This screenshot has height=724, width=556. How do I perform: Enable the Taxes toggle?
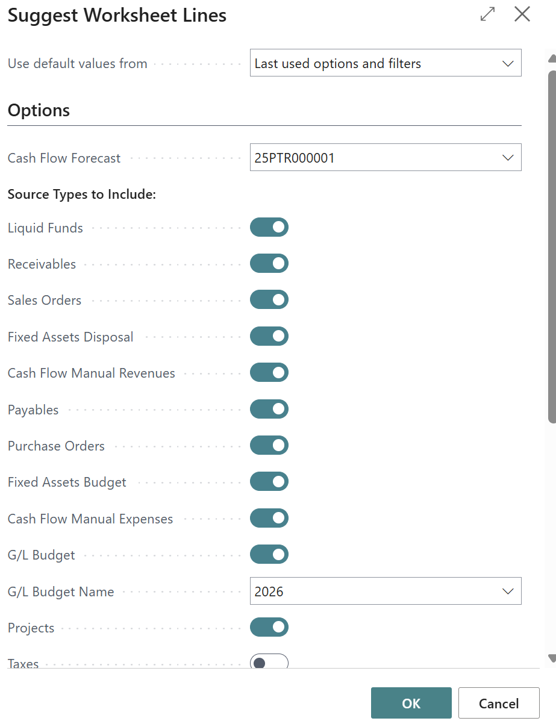tap(269, 663)
